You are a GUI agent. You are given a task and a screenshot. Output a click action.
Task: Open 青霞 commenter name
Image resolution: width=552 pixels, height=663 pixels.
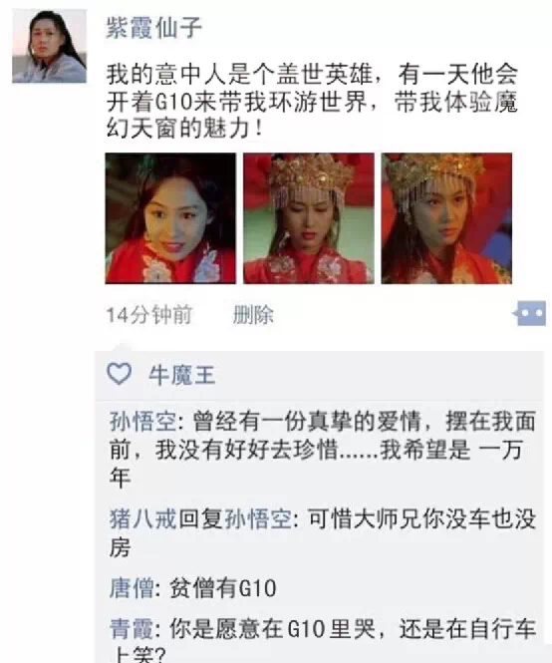click(x=132, y=628)
